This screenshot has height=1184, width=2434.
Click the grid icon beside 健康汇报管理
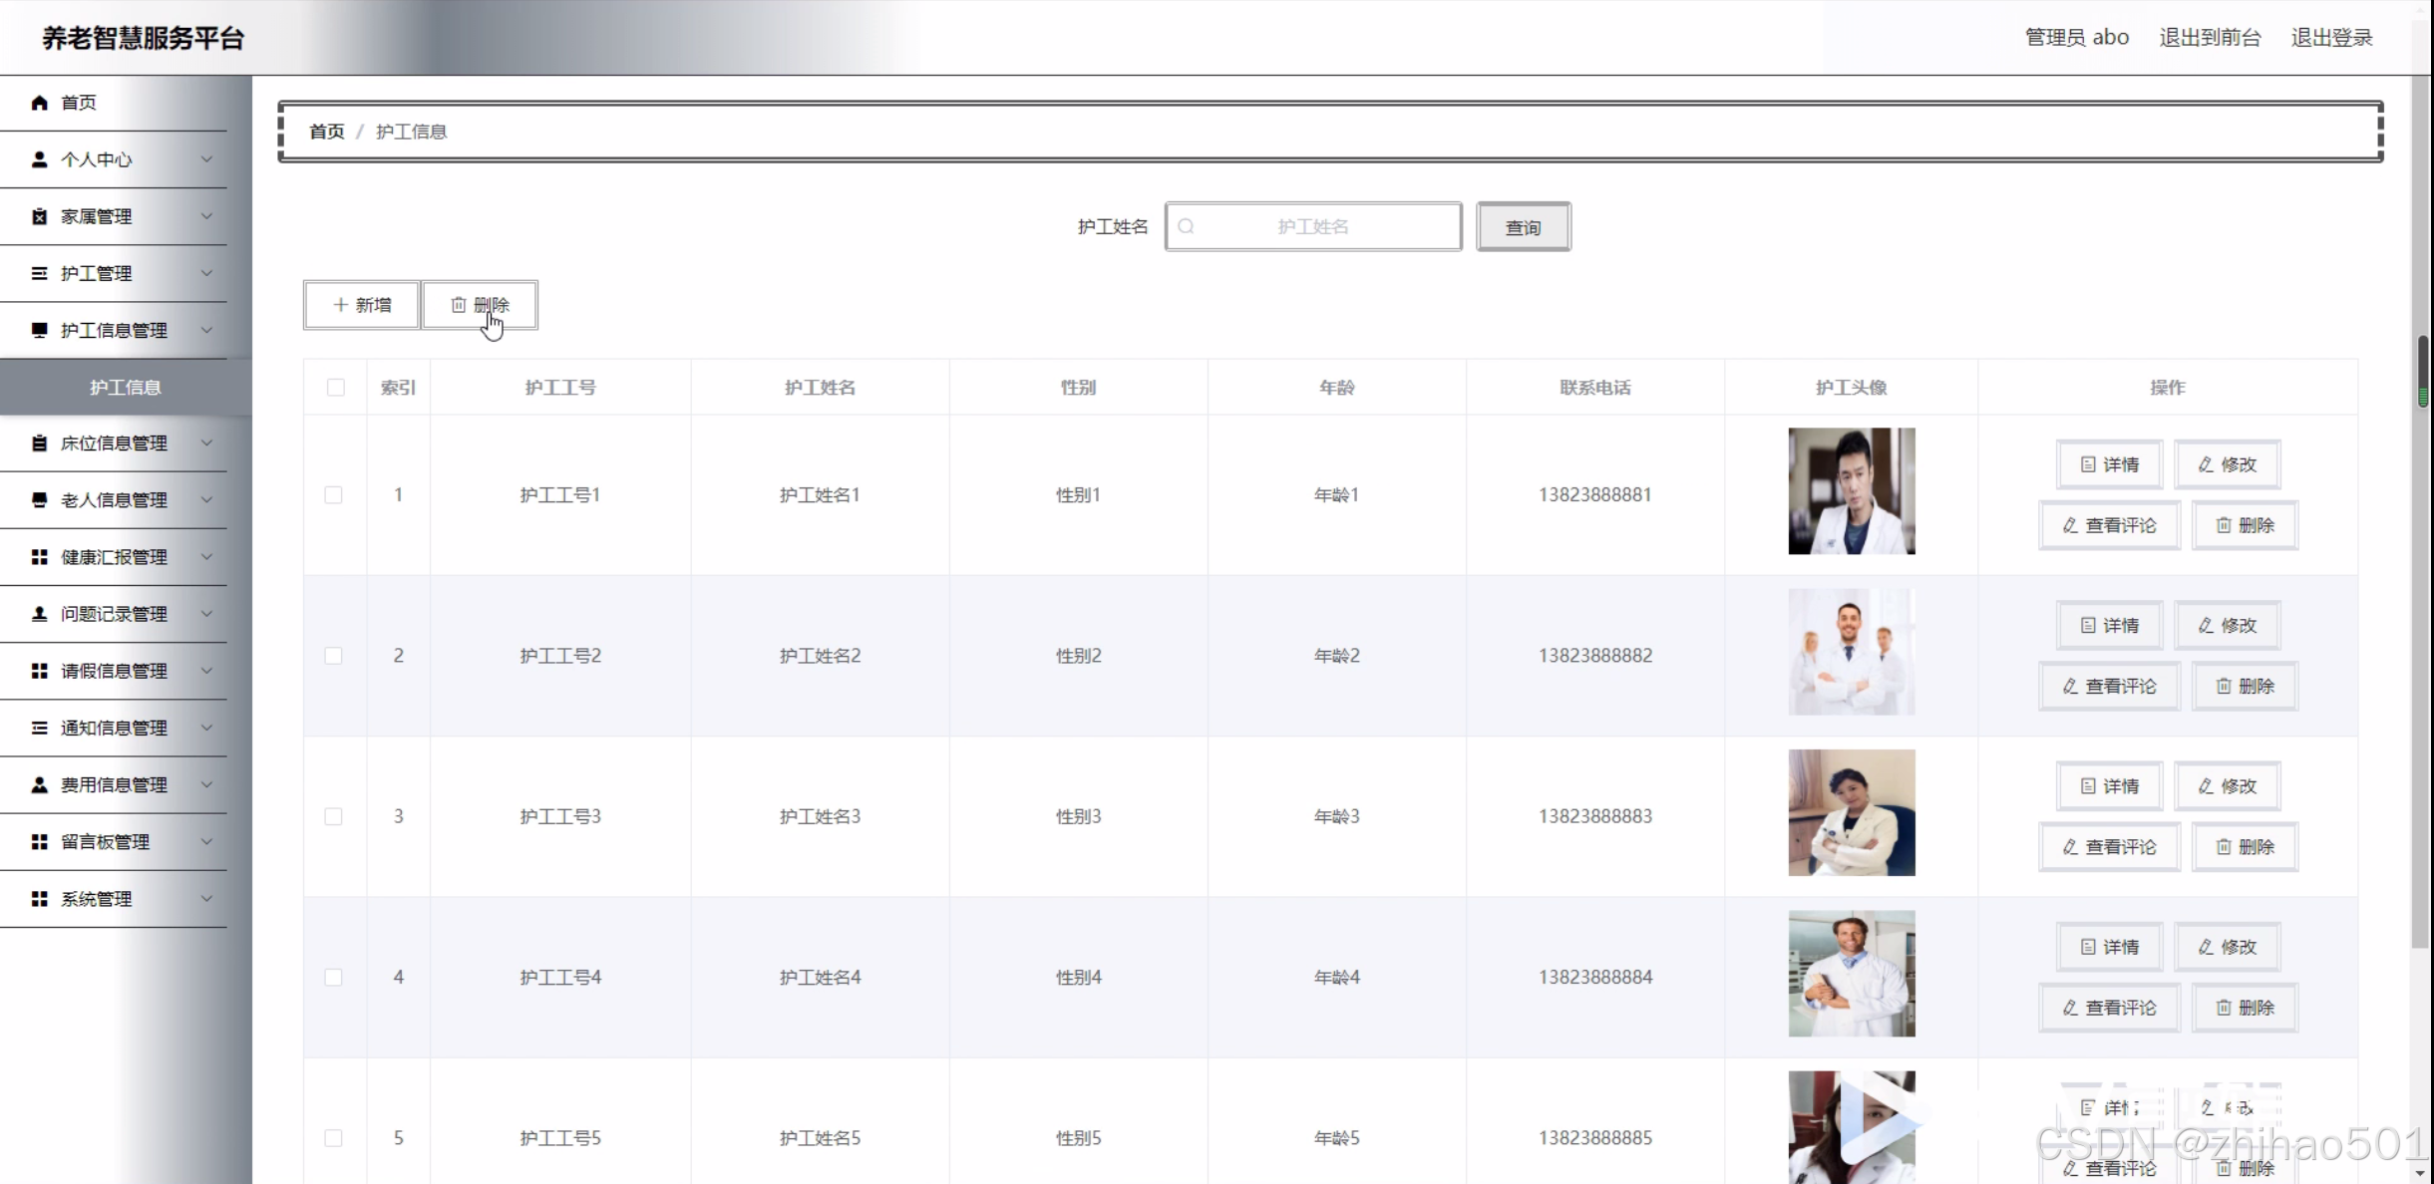(x=39, y=557)
